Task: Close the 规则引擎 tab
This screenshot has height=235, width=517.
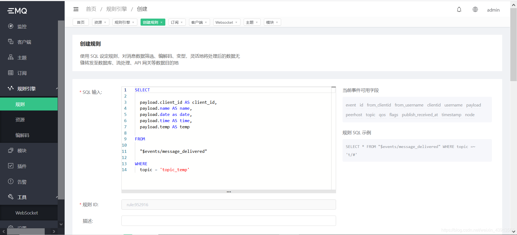Action: point(133,22)
